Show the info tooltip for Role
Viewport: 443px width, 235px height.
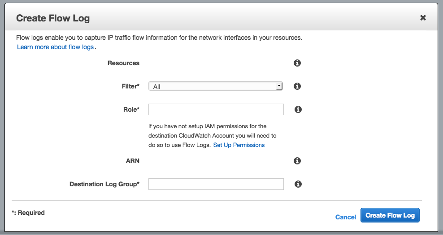click(x=298, y=109)
